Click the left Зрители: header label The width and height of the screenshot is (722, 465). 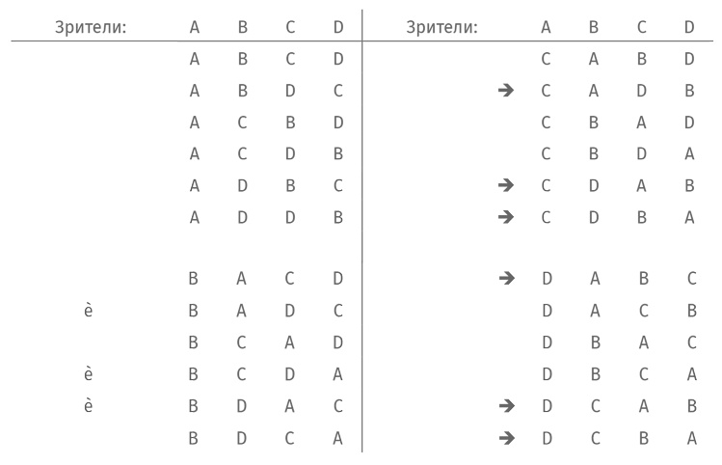(93, 28)
